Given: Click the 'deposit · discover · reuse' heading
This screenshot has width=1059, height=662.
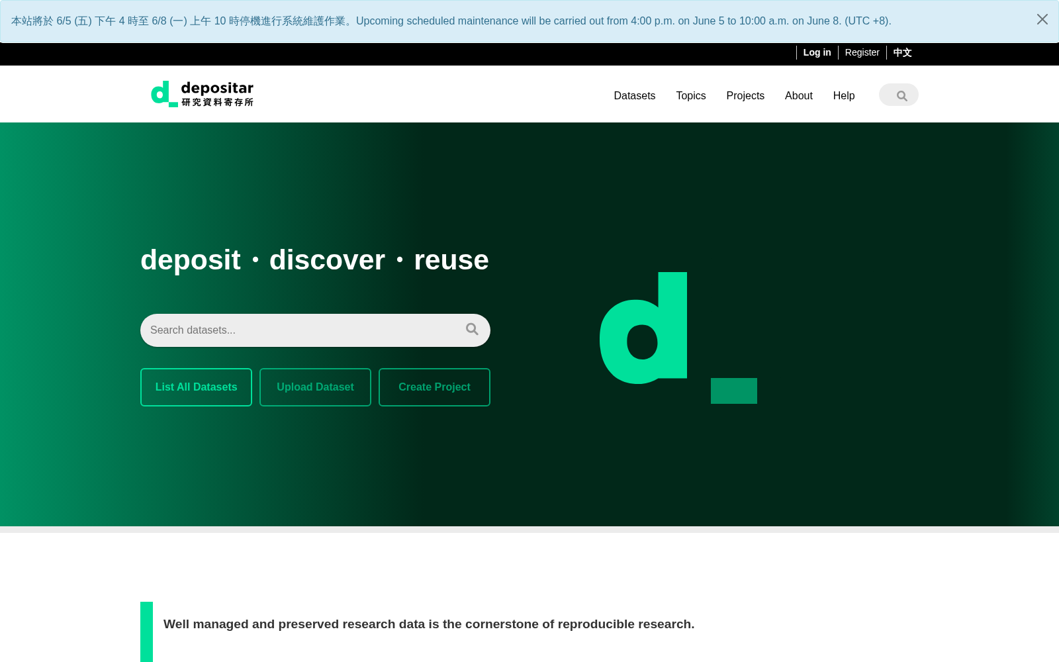Looking at the screenshot, I should click(x=314, y=260).
